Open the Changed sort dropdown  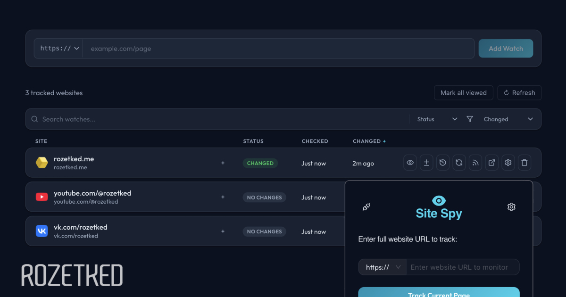[508, 119]
